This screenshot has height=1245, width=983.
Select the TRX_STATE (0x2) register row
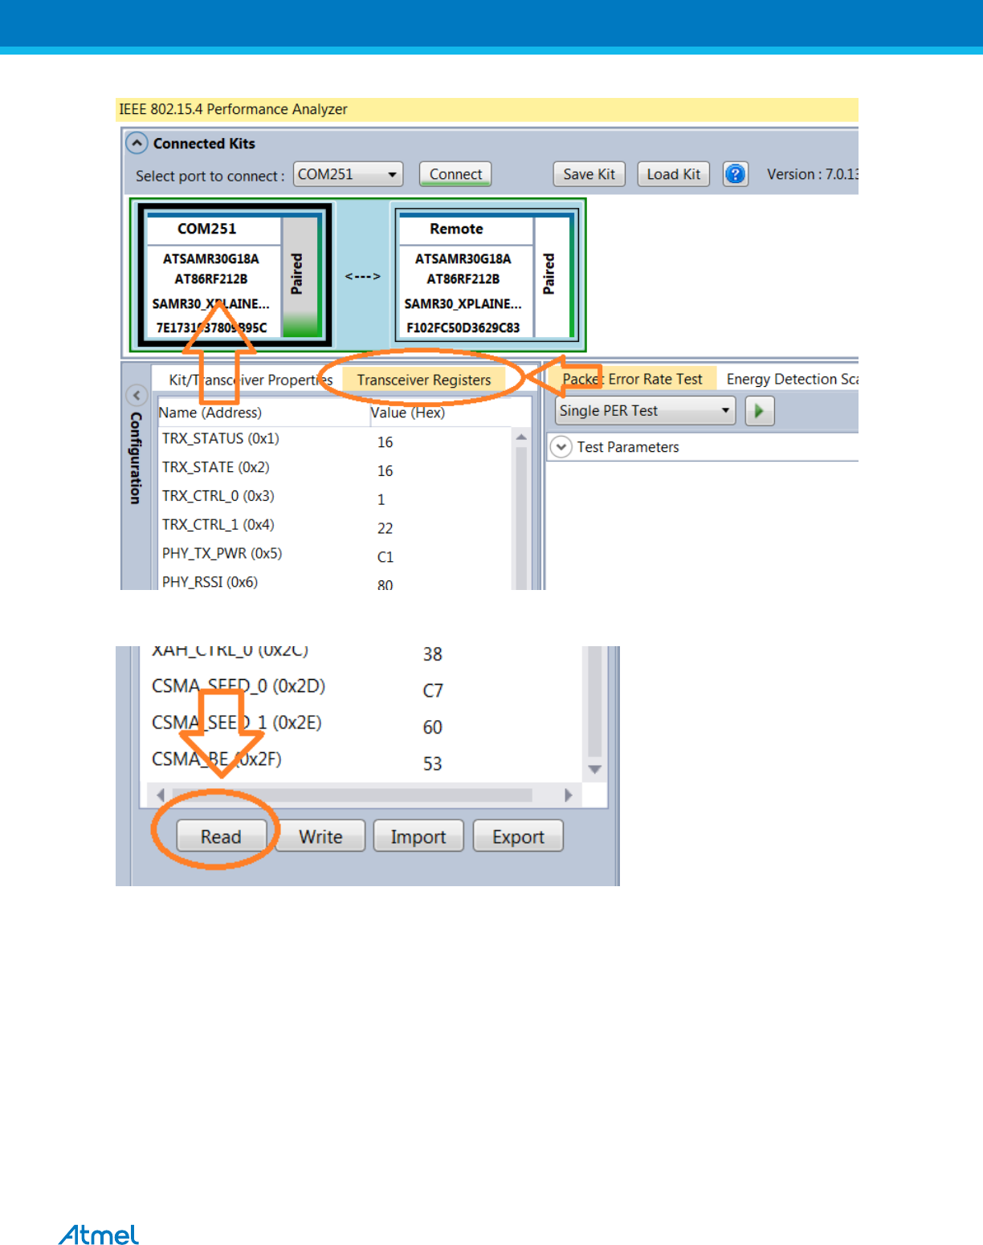pyautogui.click(x=334, y=468)
